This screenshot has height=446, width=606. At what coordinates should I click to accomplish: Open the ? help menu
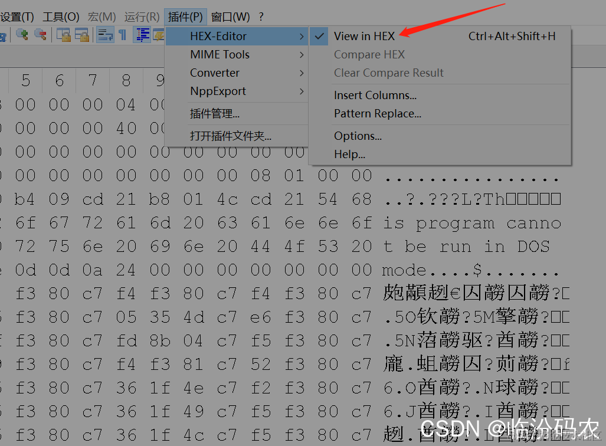[261, 17]
